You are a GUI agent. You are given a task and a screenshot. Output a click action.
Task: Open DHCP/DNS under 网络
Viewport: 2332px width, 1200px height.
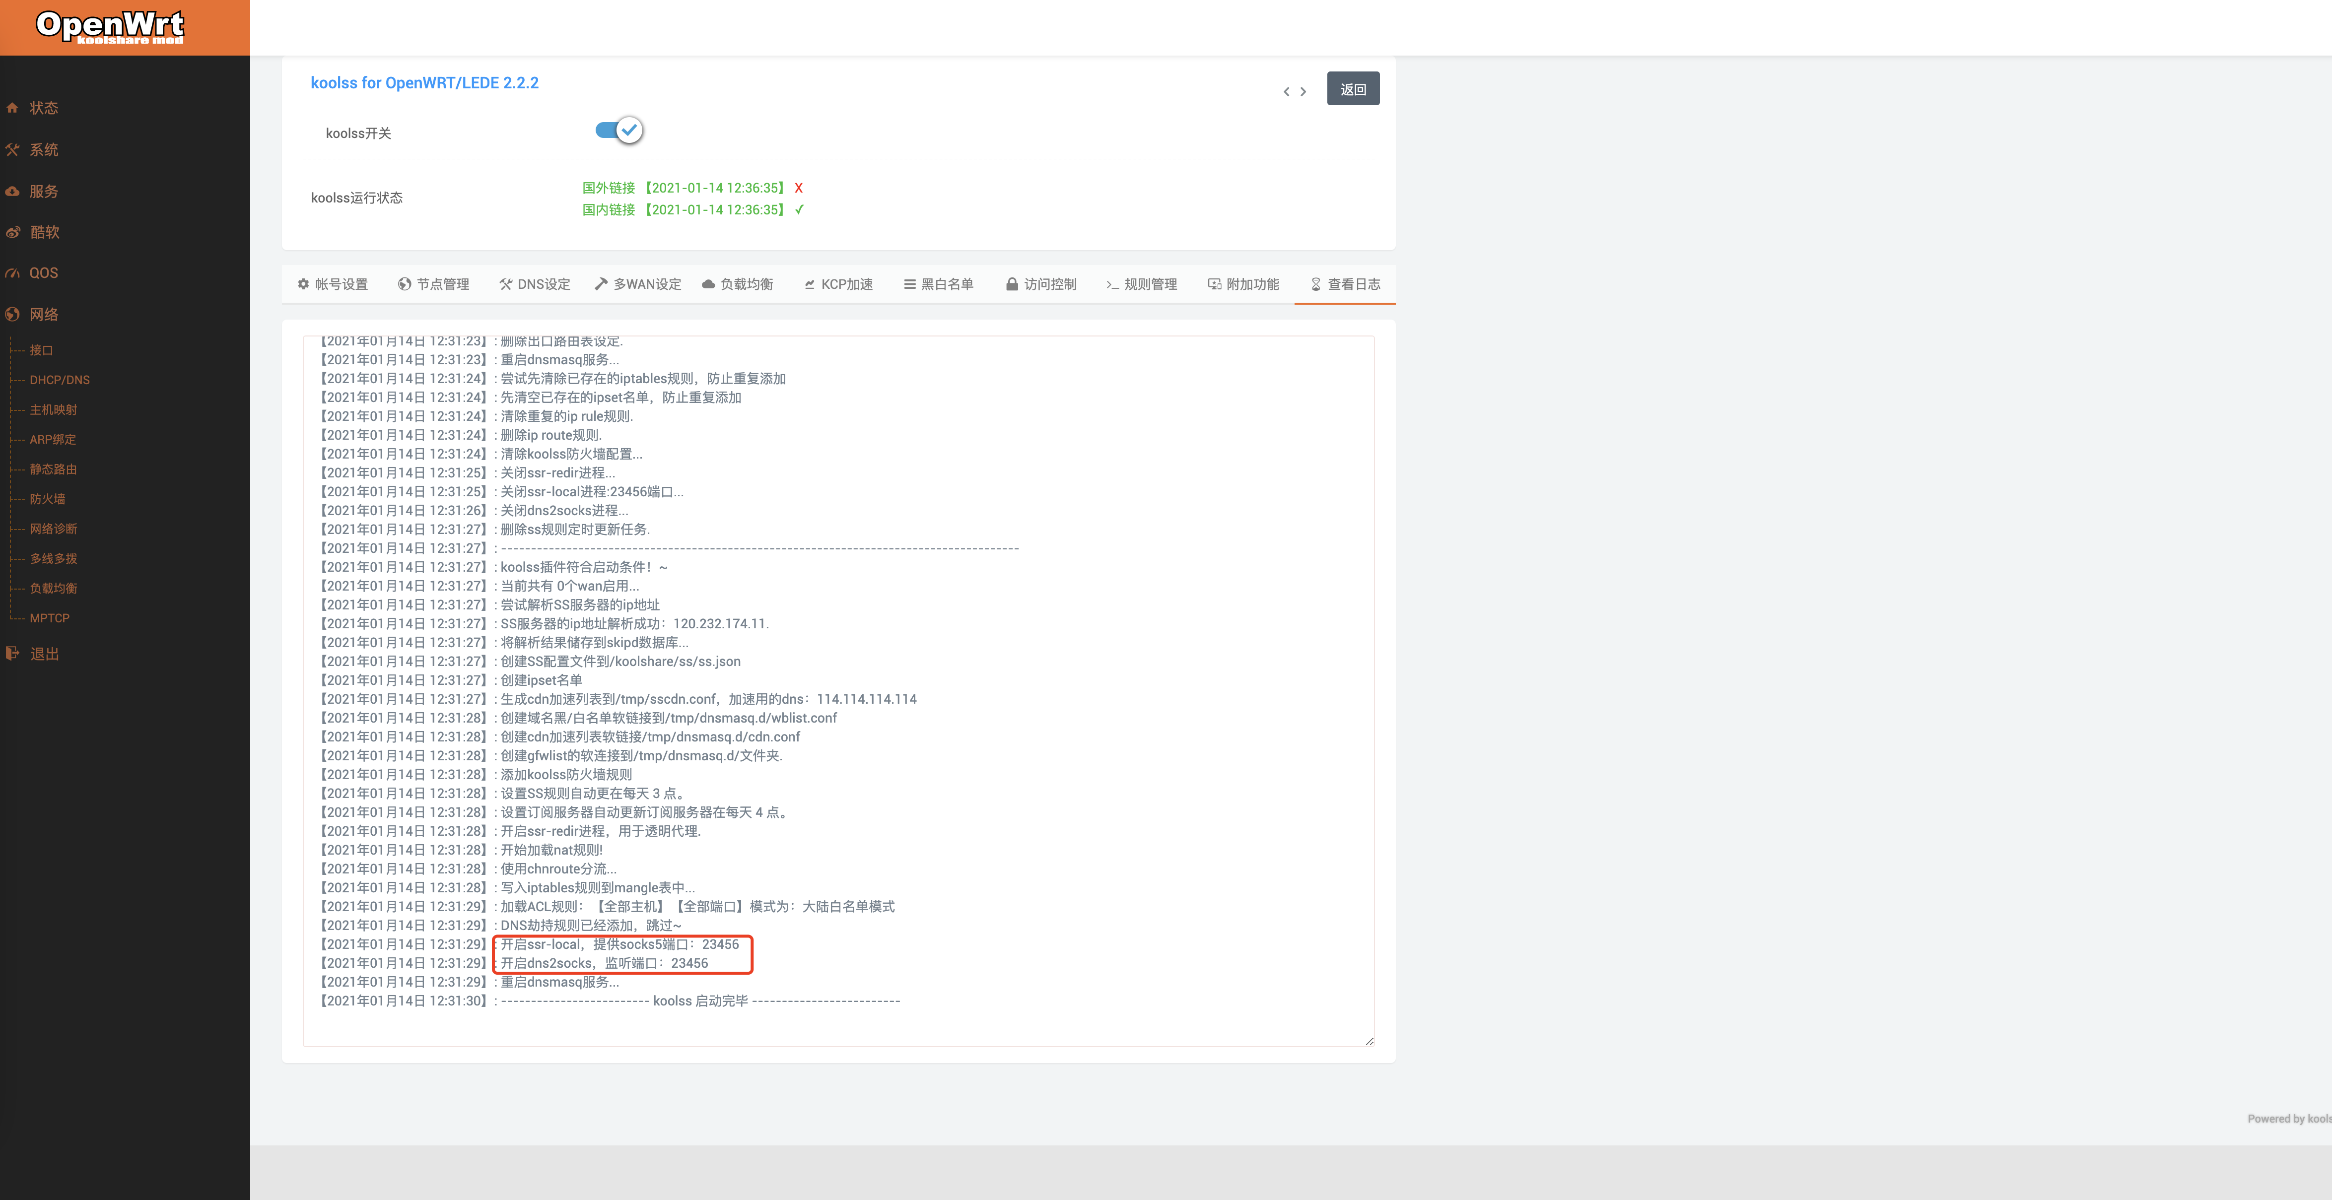point(60,380)
